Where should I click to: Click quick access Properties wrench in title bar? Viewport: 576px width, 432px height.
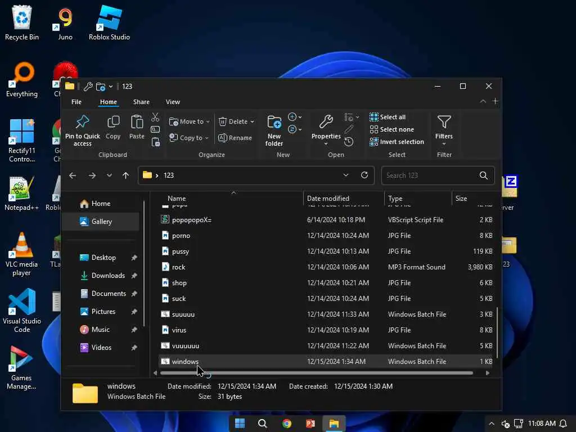88,86
